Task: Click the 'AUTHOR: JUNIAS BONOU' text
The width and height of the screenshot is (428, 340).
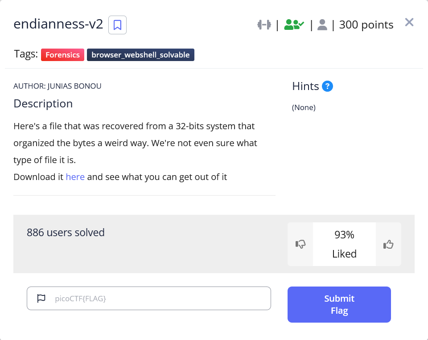Action: (x=58, y=86)
